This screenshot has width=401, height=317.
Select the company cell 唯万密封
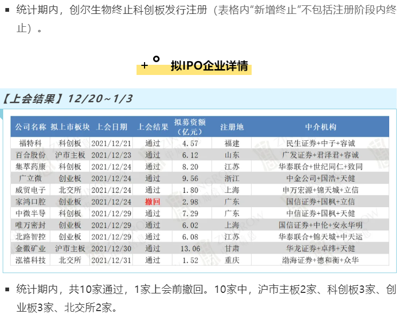31,225
